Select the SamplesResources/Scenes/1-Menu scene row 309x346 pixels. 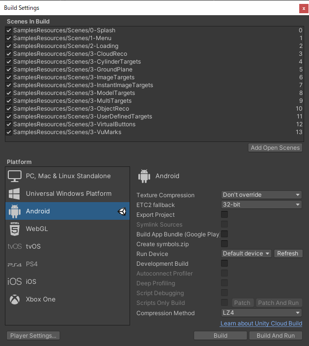tap(154, 38)
